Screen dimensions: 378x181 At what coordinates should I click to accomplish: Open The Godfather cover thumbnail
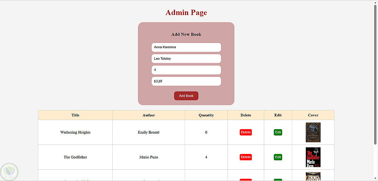(313, 157)
